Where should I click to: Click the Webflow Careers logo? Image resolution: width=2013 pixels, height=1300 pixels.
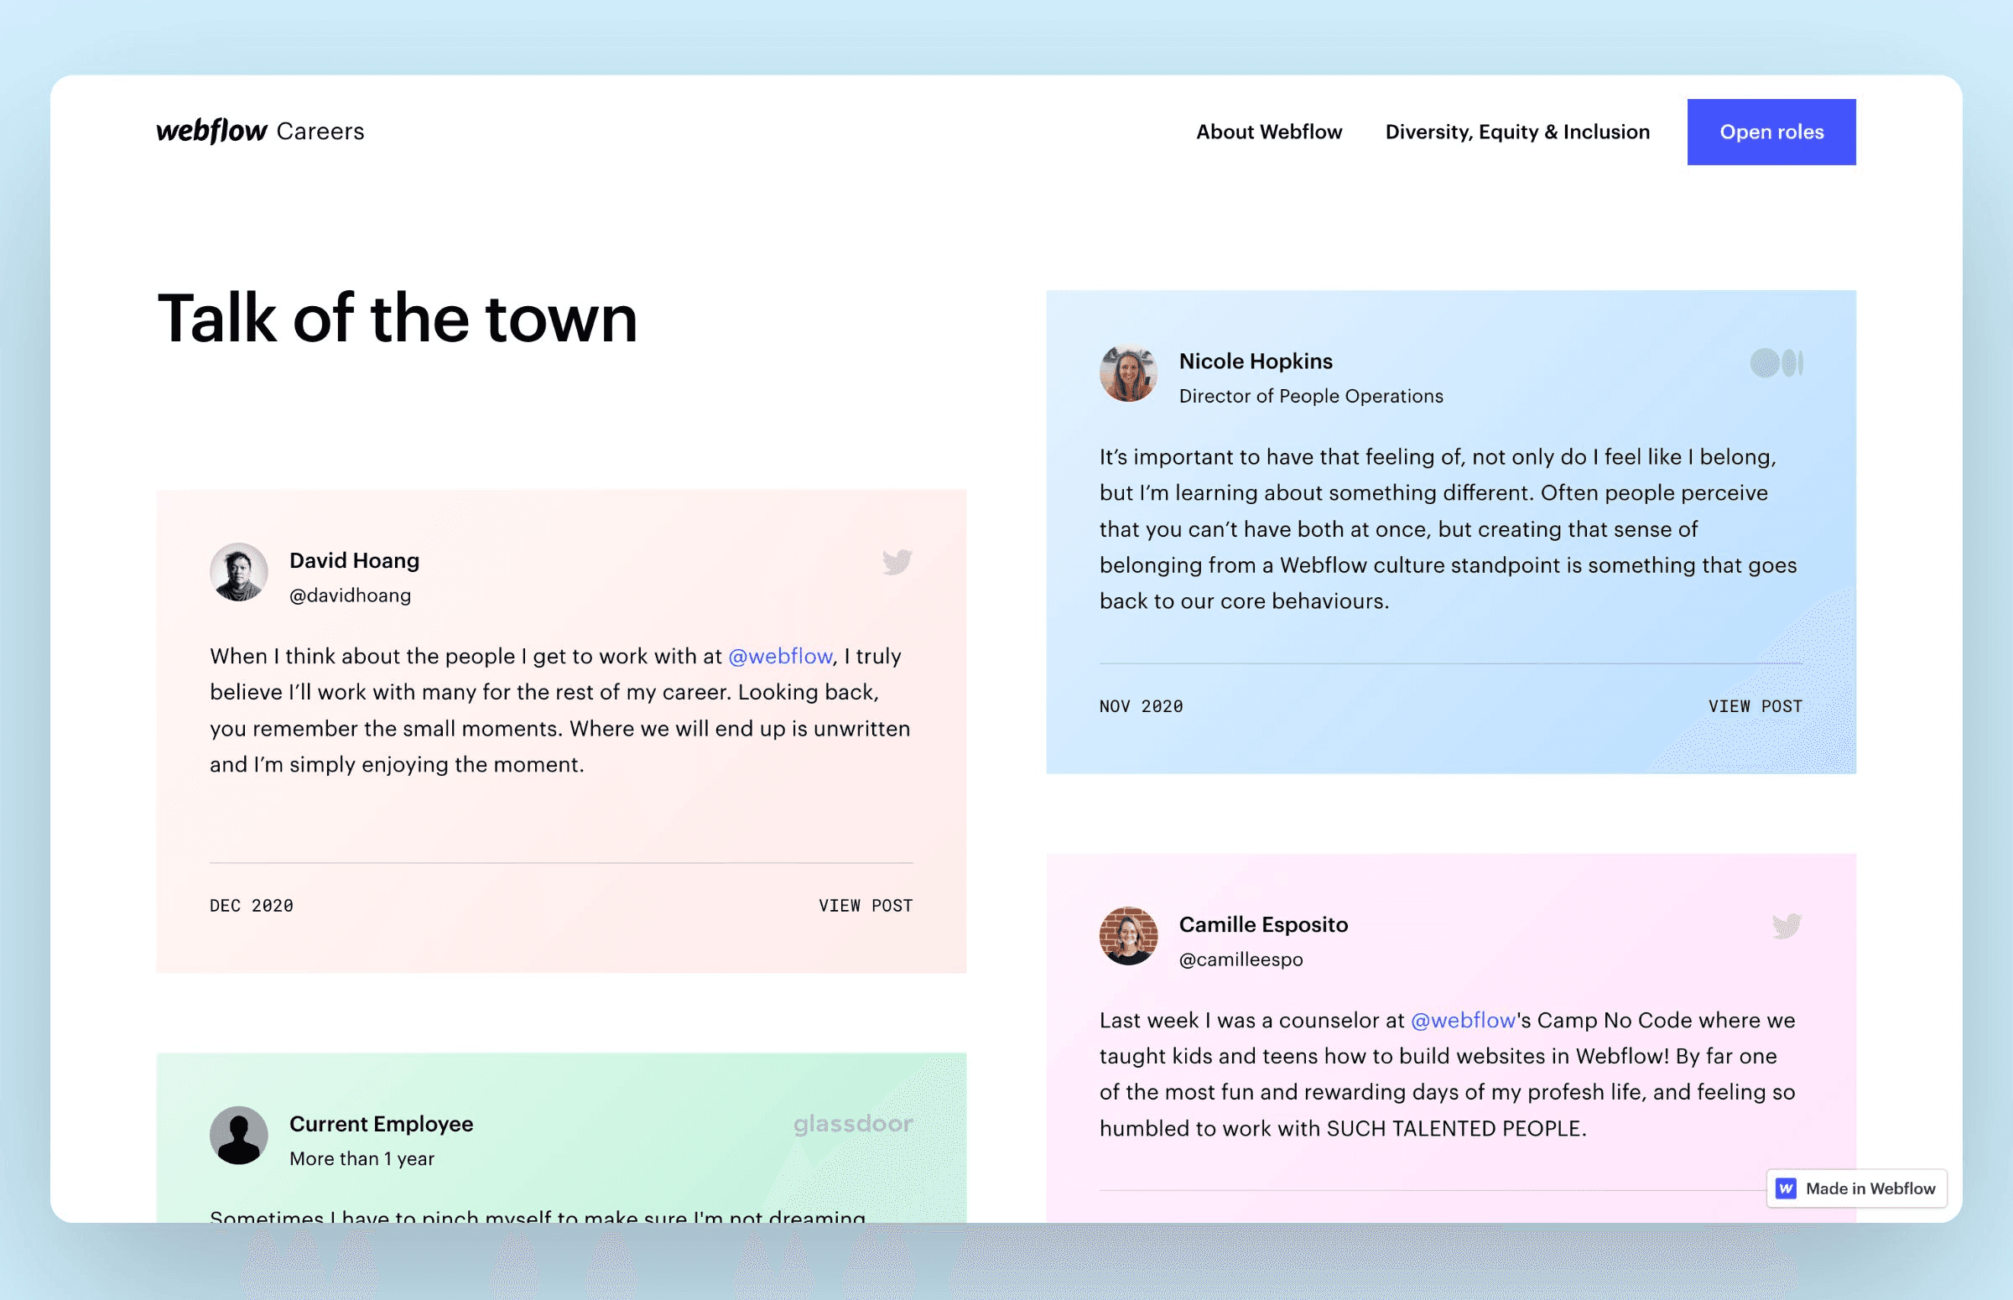260,132
